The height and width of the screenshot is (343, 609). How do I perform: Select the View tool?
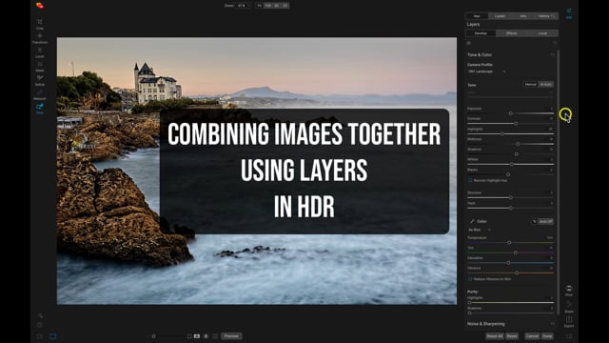(x=40, y=109)
